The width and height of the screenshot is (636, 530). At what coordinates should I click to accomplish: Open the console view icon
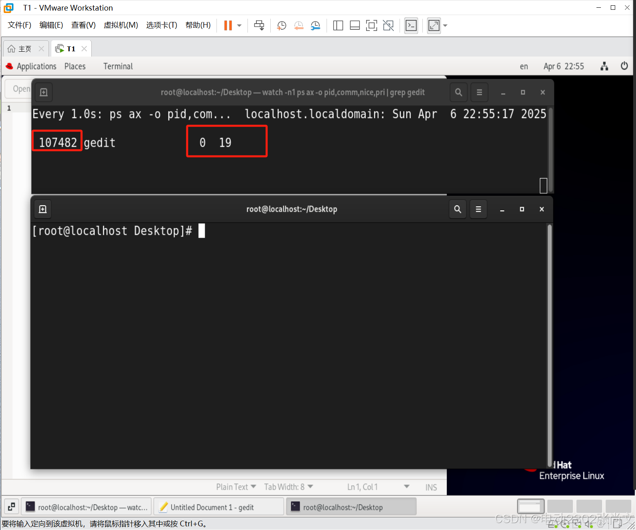(411, 26)
